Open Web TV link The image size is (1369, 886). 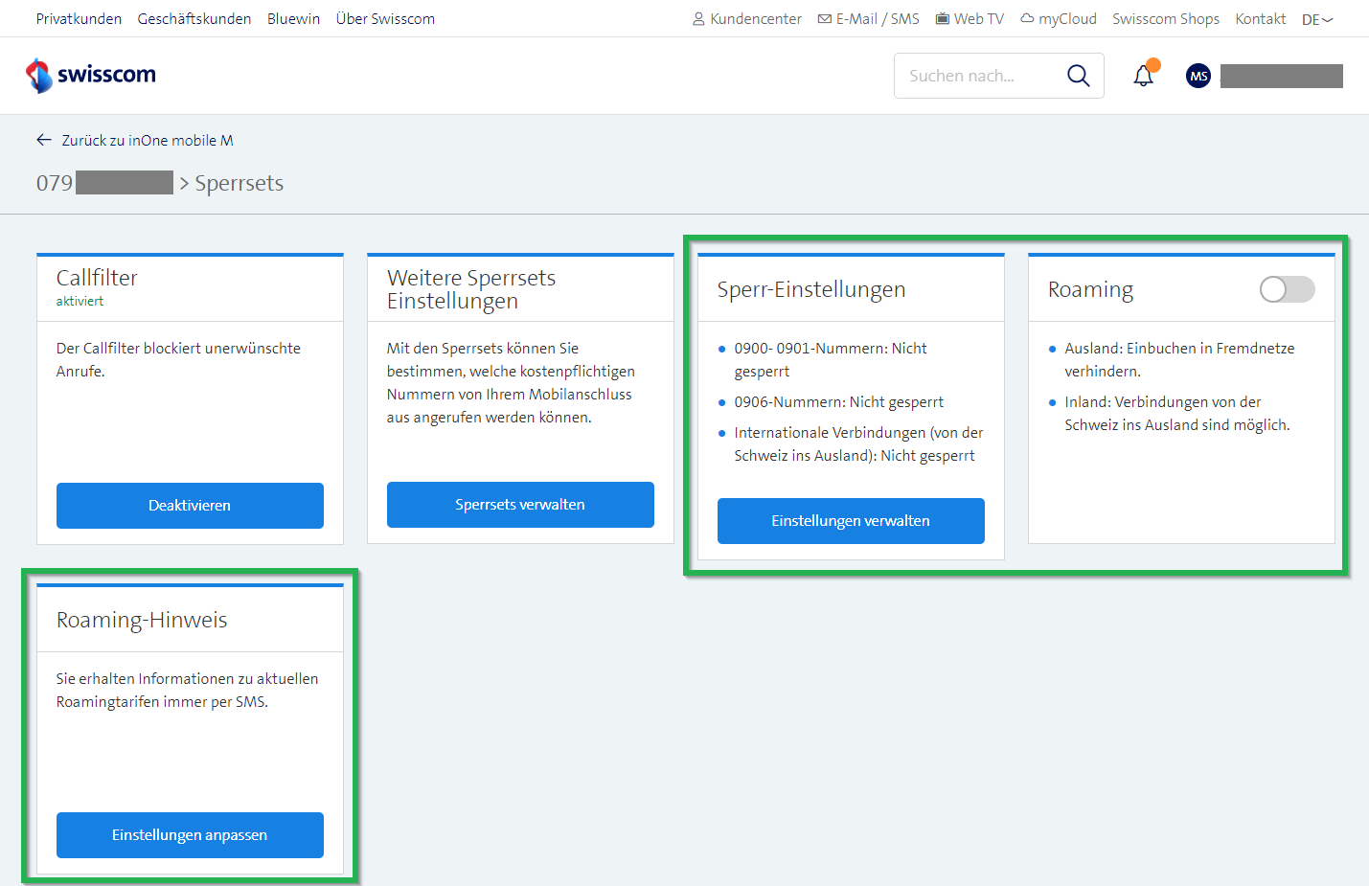click(x=970, y=19)
